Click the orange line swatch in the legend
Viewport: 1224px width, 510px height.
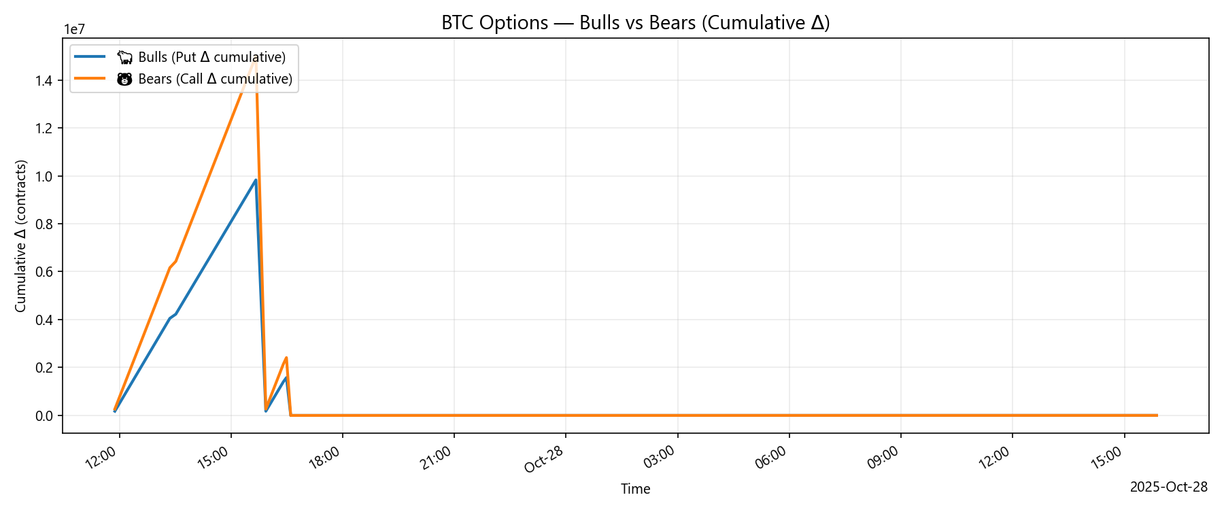click(90, 79)
